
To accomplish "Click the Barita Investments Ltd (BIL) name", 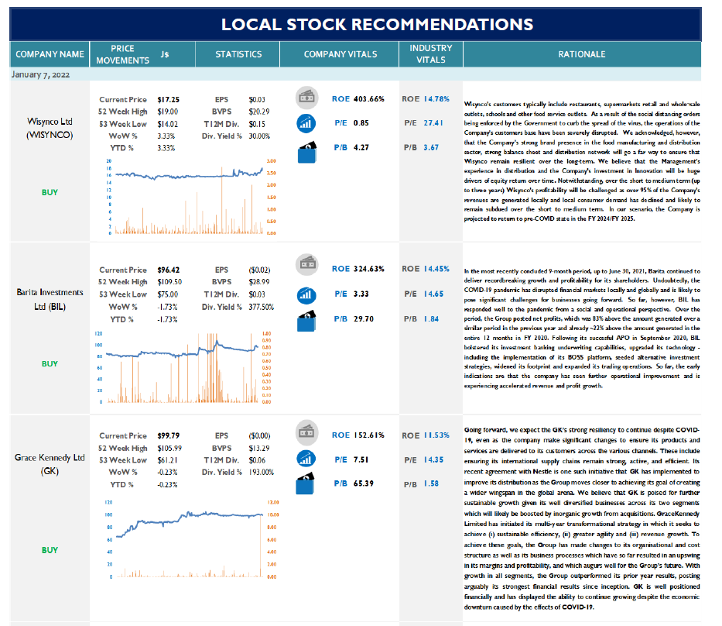I will [x=50, y=299].
